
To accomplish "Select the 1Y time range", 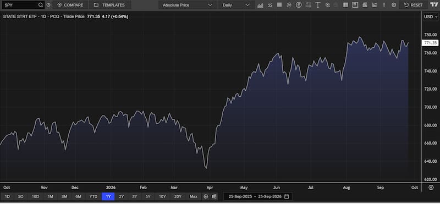I will click(108, 196).
